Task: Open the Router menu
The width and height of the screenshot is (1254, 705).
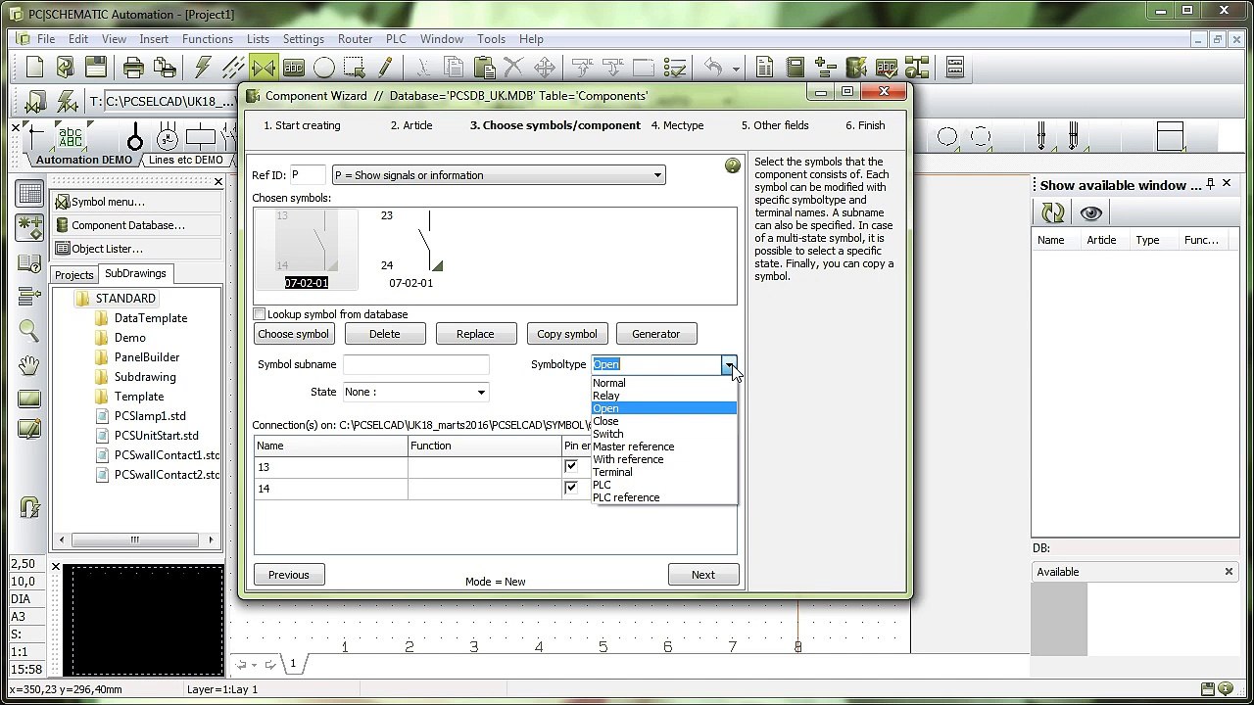Action: point(355,39)
